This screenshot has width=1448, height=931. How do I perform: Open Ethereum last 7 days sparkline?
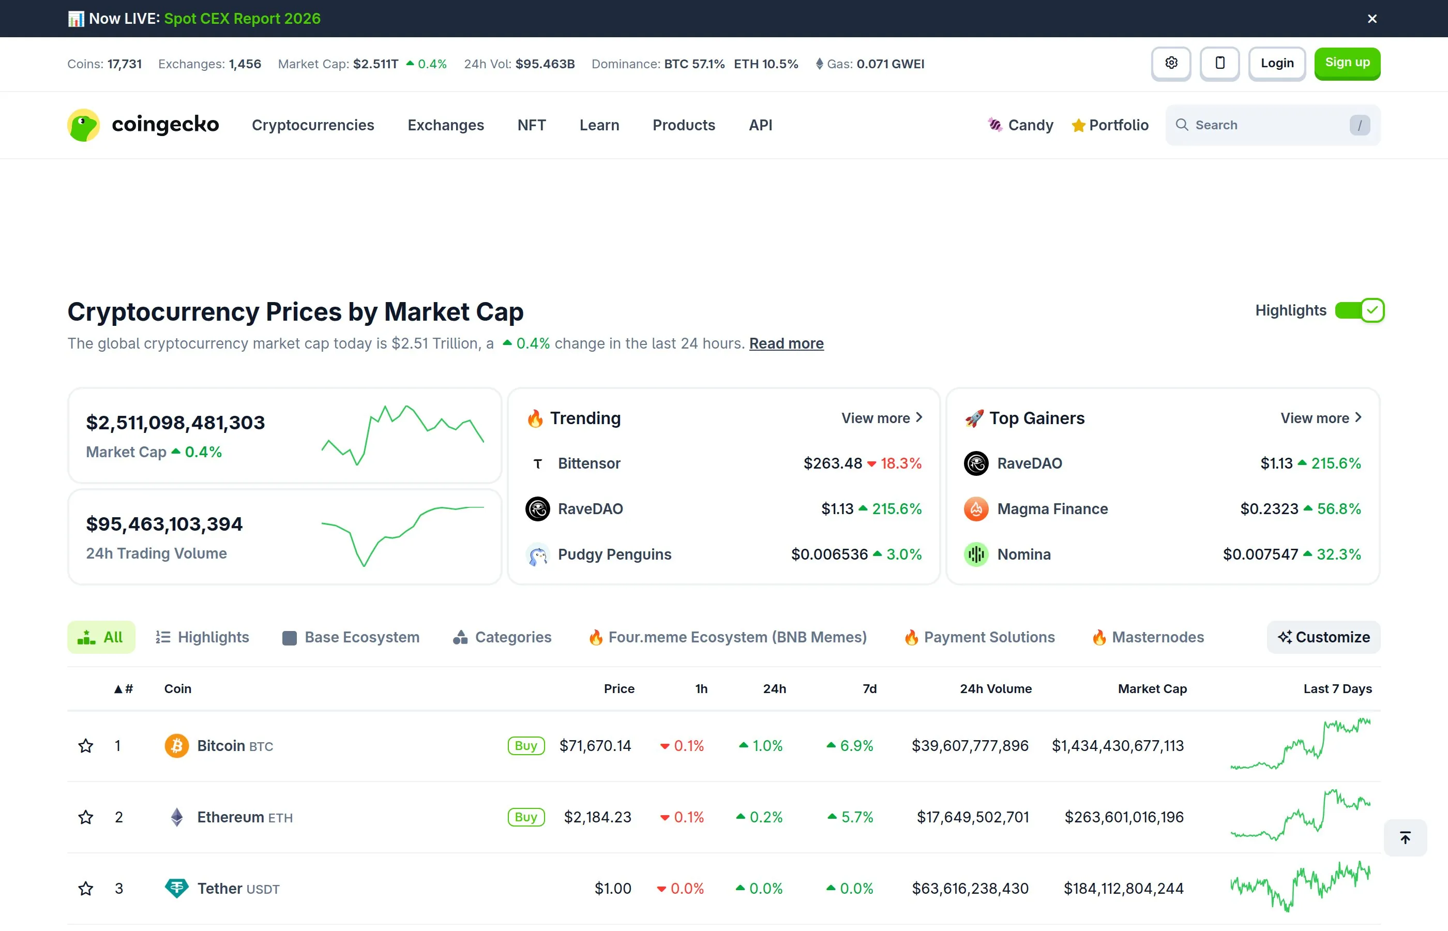tap(1301, 816)
